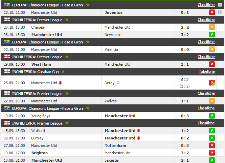Toggle favorite star for Carabao Cup

63,71
